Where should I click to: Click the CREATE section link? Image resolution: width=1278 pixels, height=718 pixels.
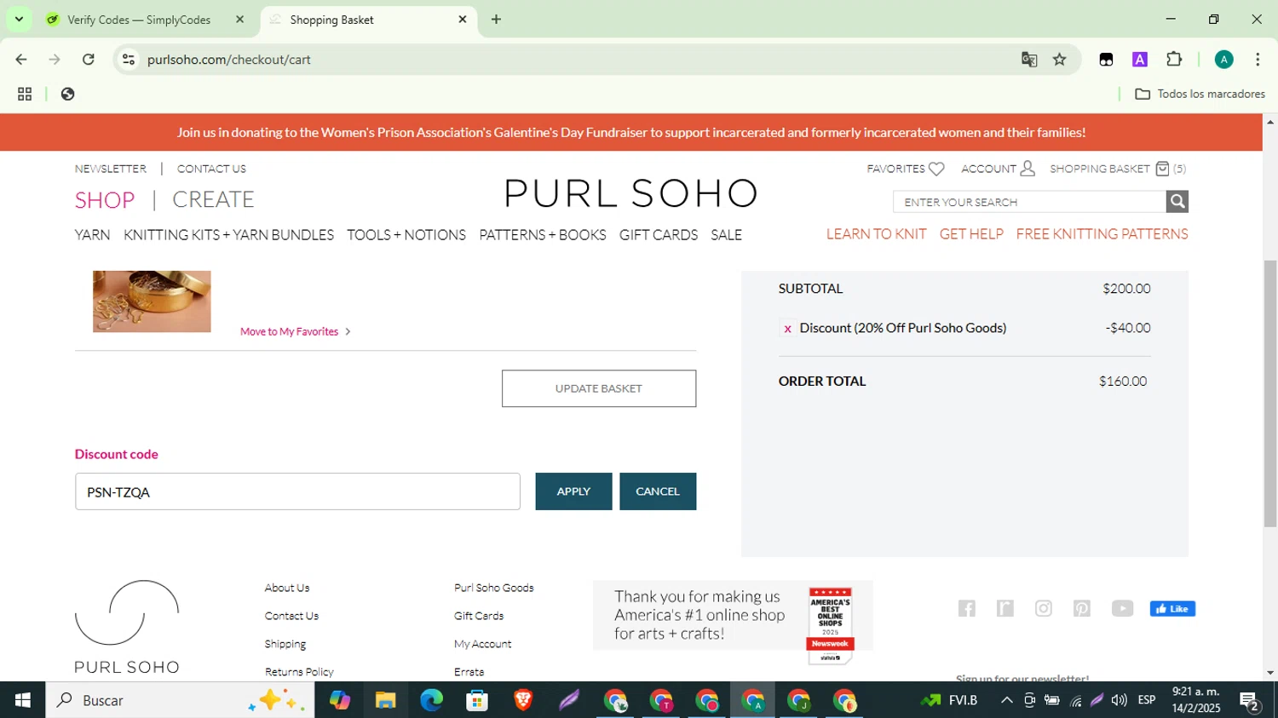(213, 200)
